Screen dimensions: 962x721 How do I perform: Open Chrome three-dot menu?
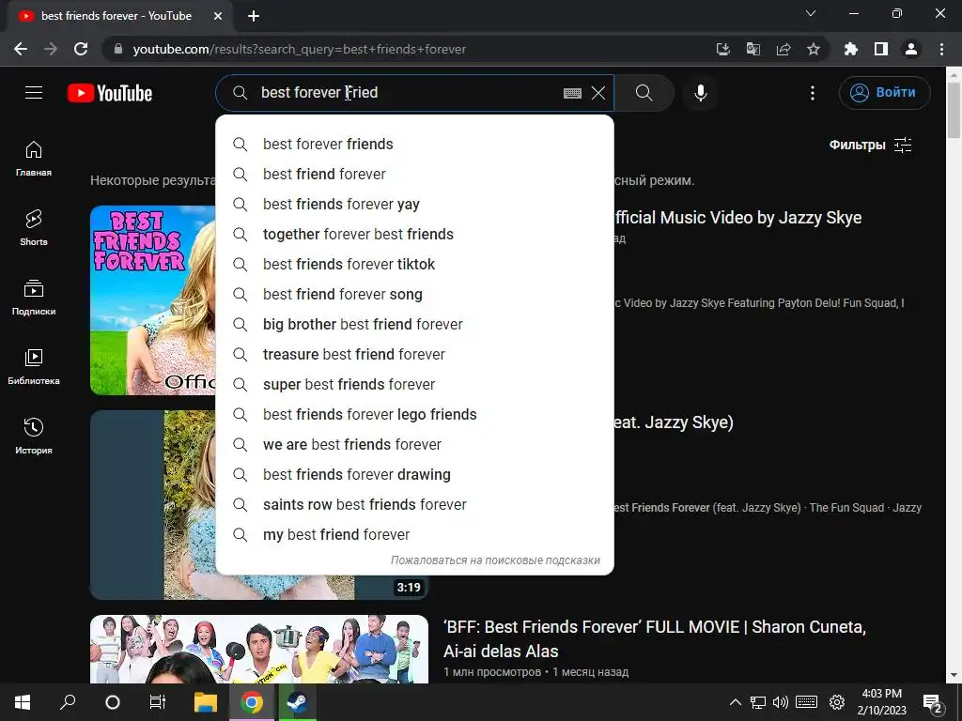[x=941, y=49]
